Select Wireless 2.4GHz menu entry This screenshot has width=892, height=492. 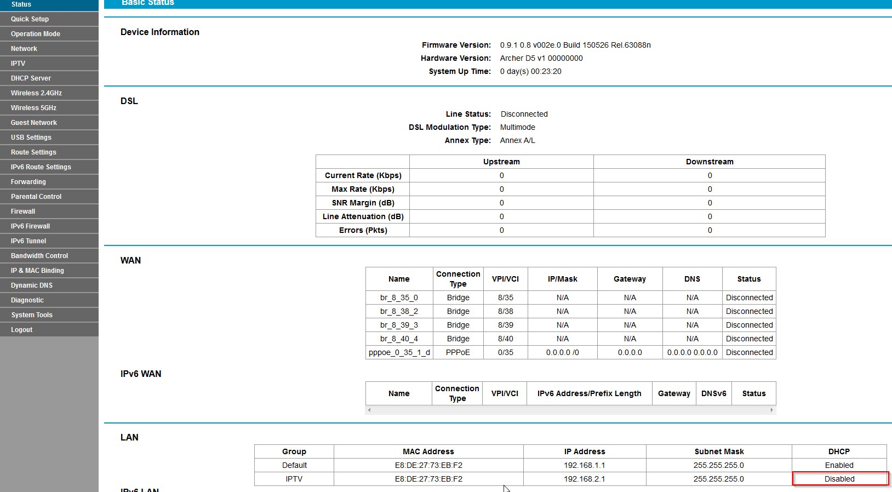tap(36, 93)
